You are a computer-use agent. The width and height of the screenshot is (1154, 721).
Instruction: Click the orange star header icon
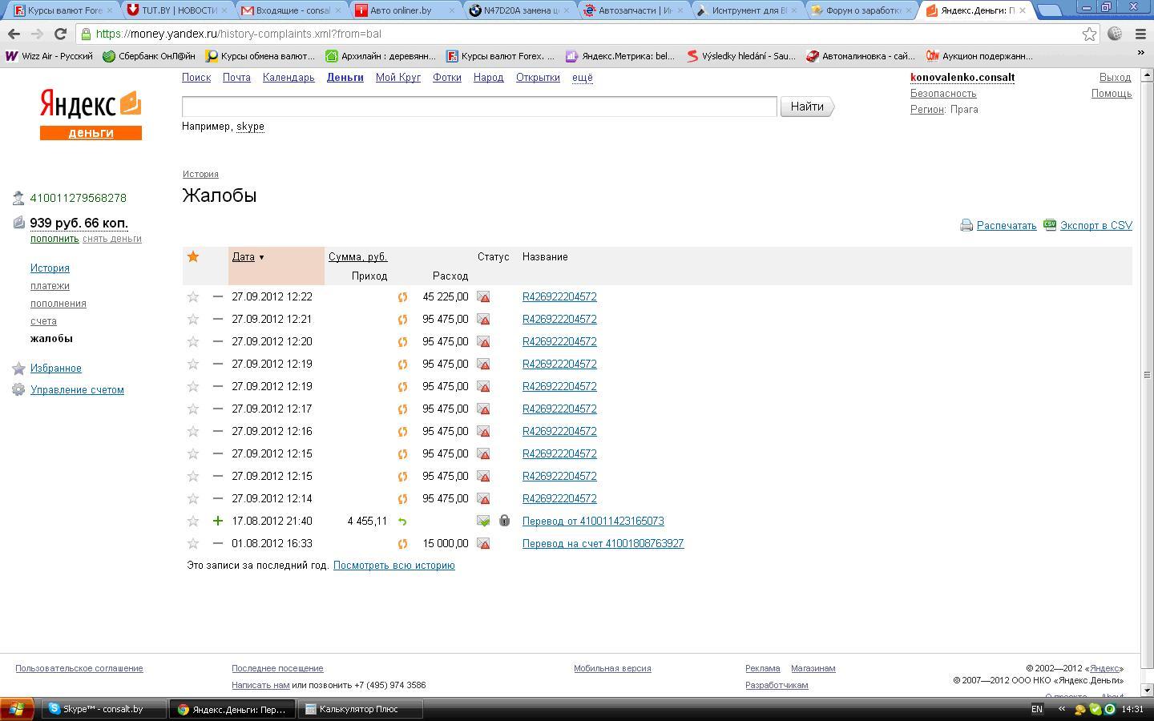pos(193,257)
